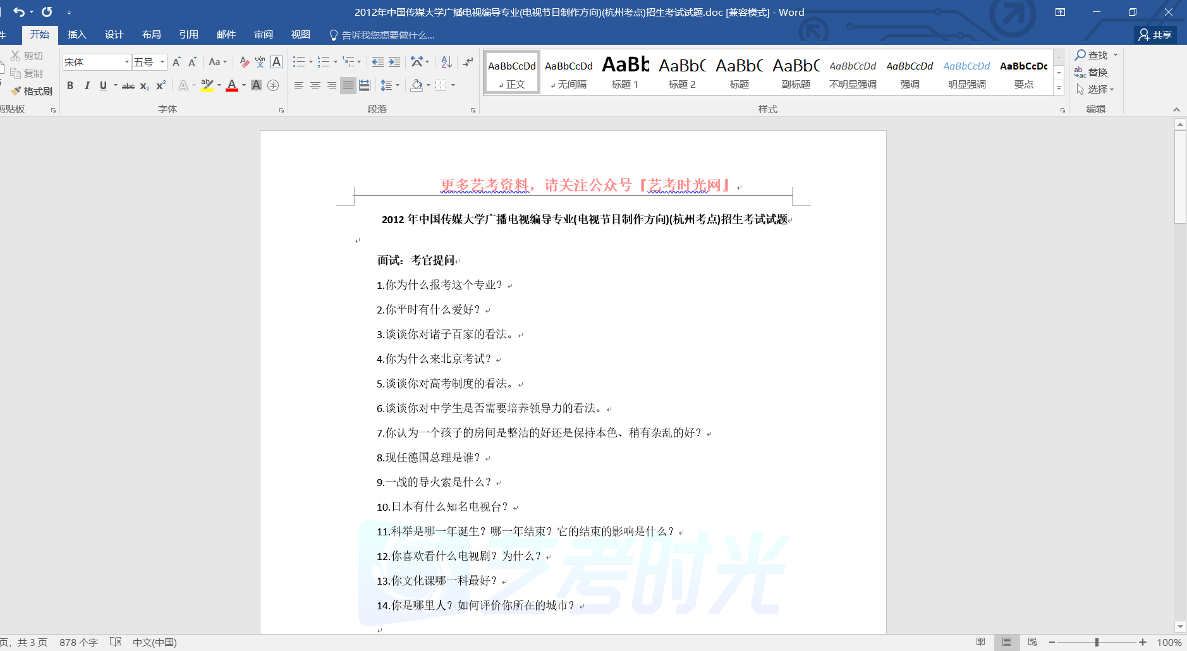Click the increase indent icon

pyautogui.click(x=394, y=62)
